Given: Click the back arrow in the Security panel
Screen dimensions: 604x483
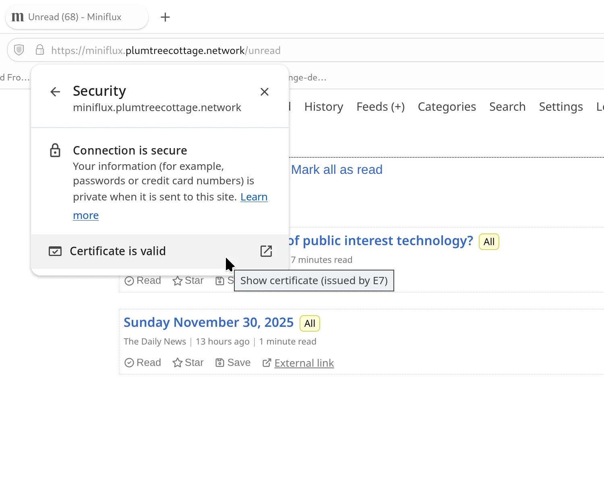Looking at the screenshot, I should coord(55,91).
